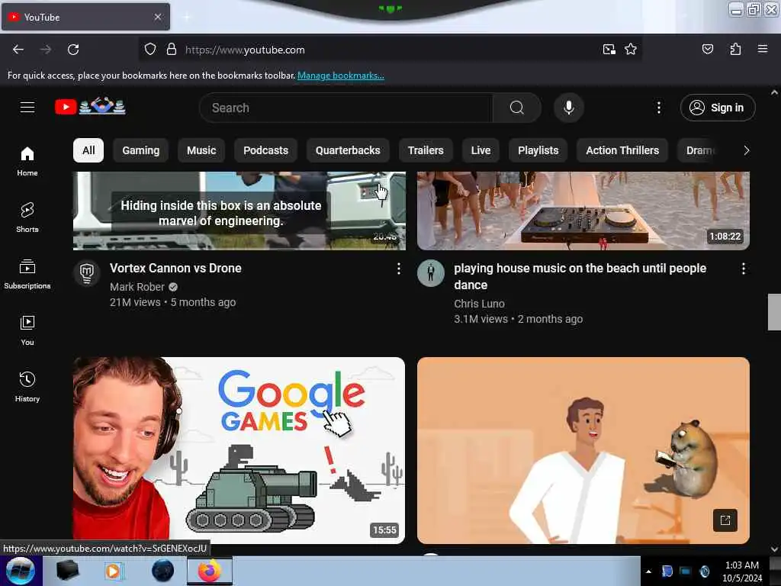781x586 pixels.
Task: Open browser extensions puzzle icon
Action: coord(735,50)
